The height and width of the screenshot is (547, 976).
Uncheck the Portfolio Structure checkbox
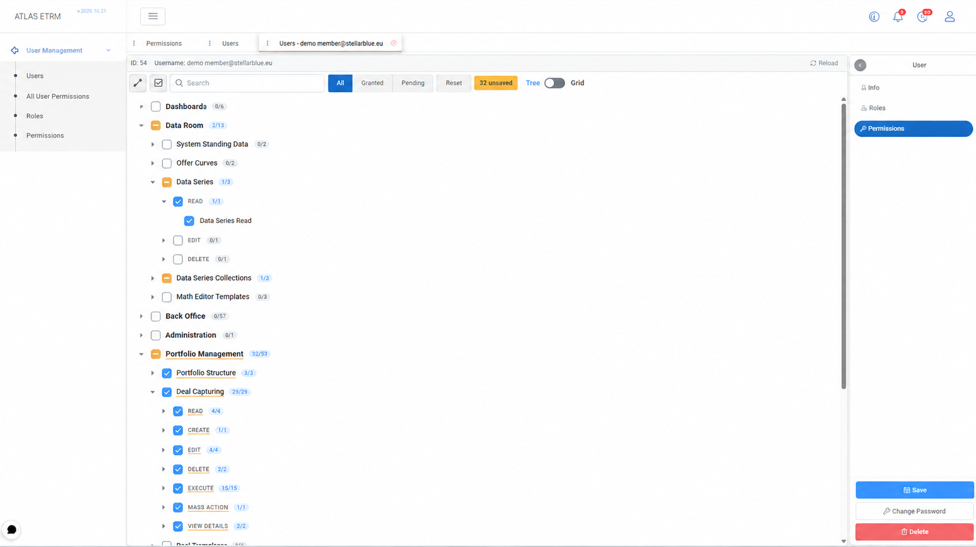pyautogui.click(x=167, y=373)
